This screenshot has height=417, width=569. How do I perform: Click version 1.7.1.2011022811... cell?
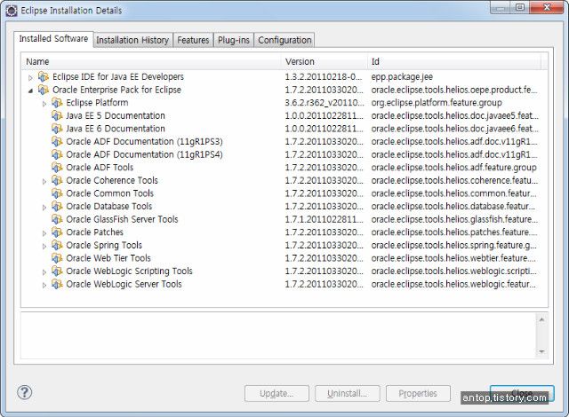coord(324,219)
